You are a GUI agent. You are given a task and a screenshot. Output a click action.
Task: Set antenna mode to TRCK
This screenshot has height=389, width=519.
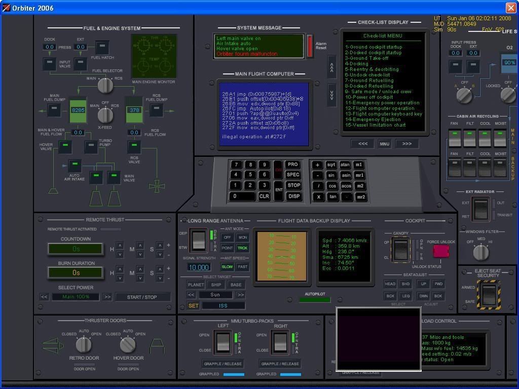point(242,248)
